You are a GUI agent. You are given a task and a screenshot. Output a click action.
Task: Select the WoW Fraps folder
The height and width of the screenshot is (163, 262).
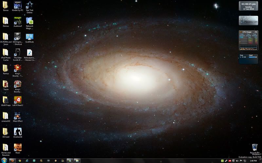click(6, 100)
